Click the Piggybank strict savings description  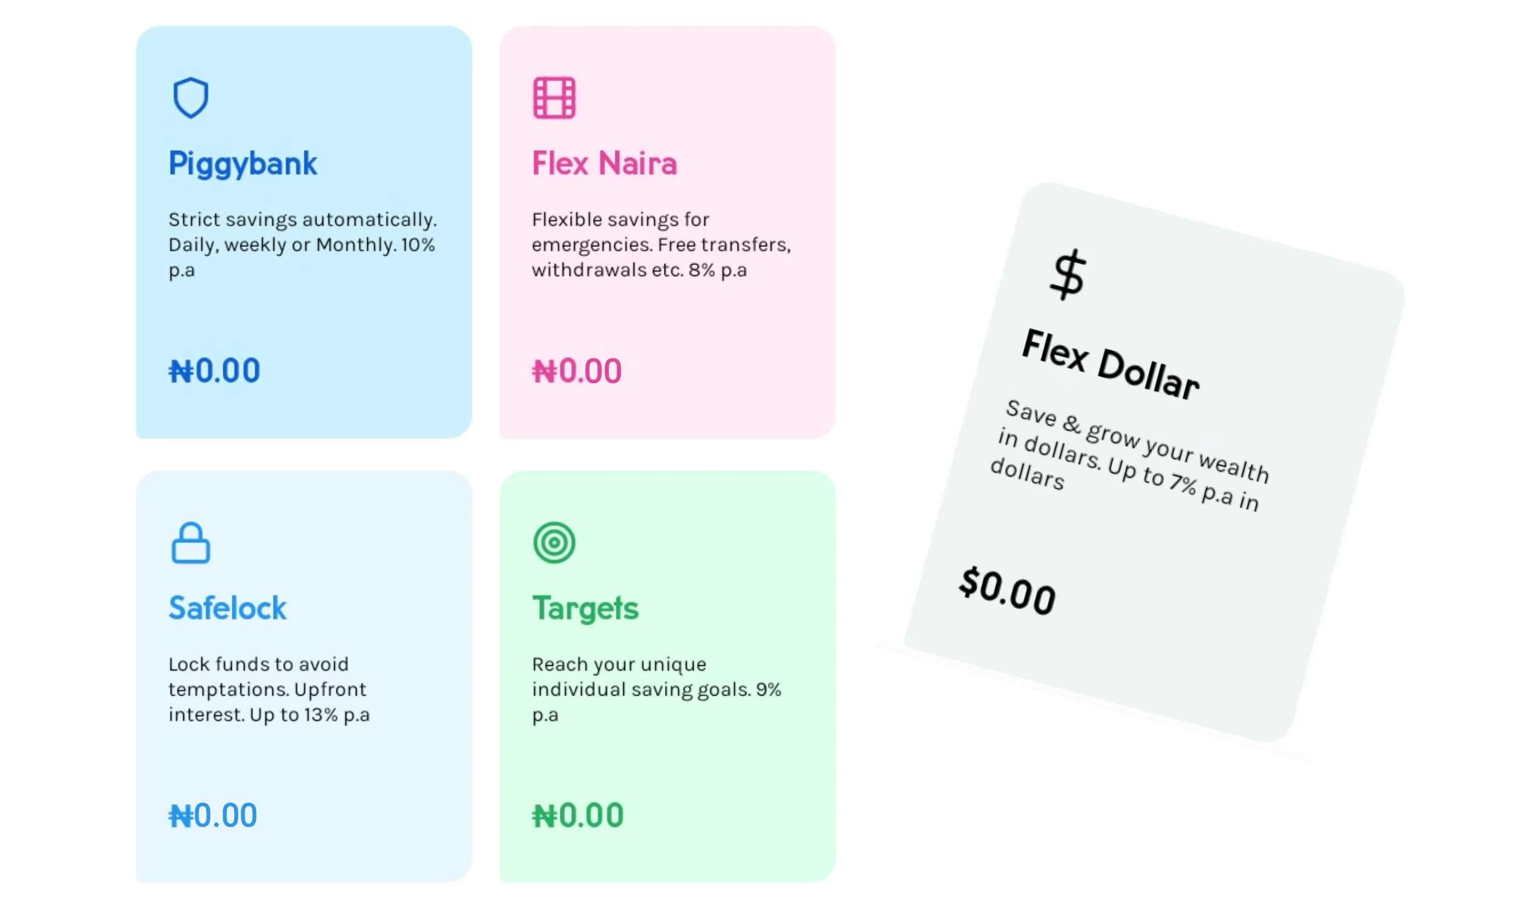click(302, 245)
